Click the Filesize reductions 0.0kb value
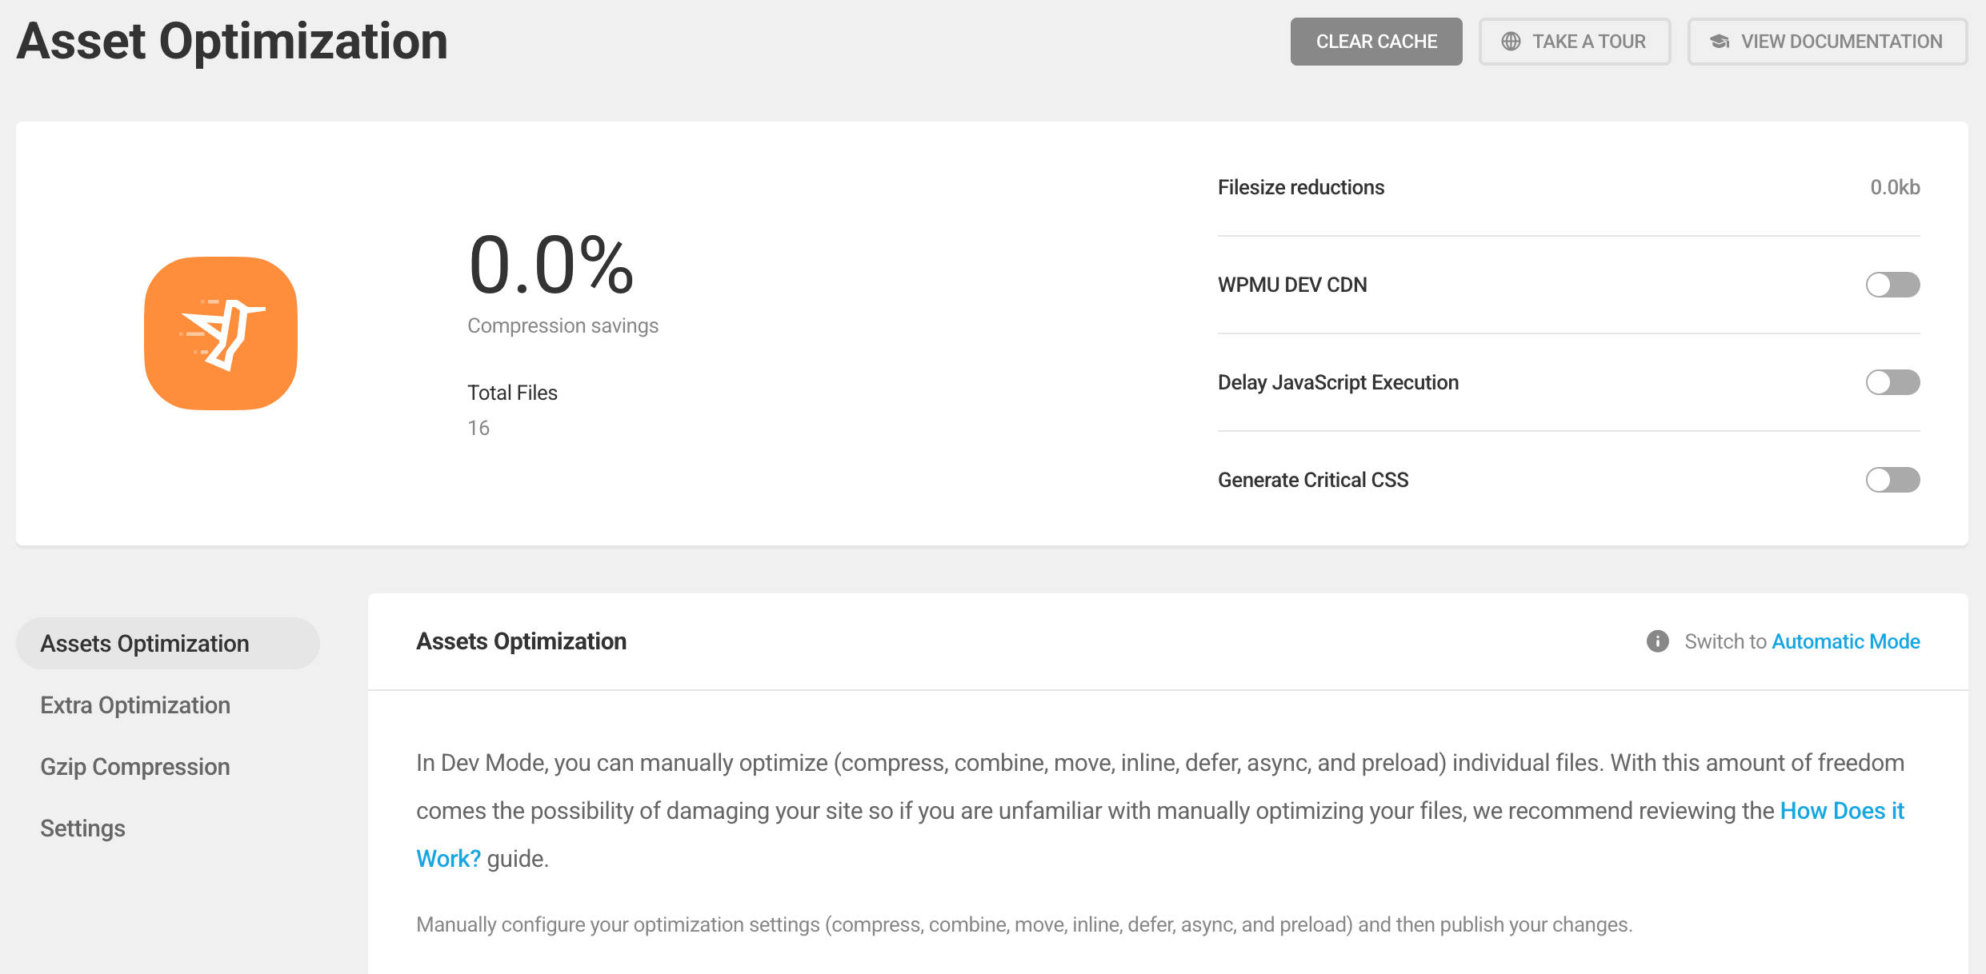The height and width of the screenshot is (974, 1986). pyautogui.click(x=1895, y=187)
